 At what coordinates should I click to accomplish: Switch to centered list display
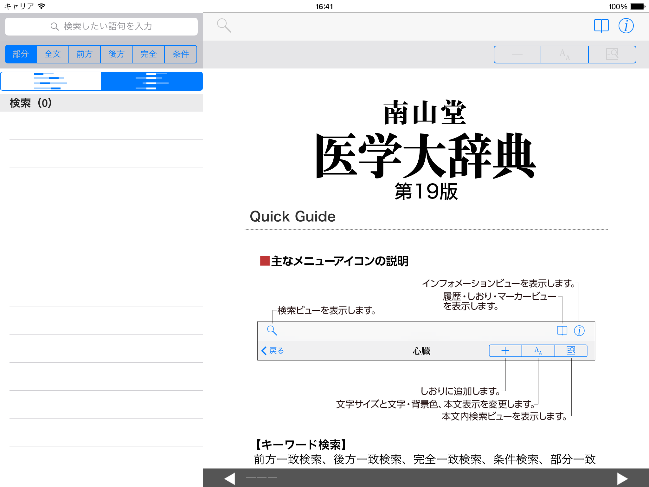tap(152, 81)
